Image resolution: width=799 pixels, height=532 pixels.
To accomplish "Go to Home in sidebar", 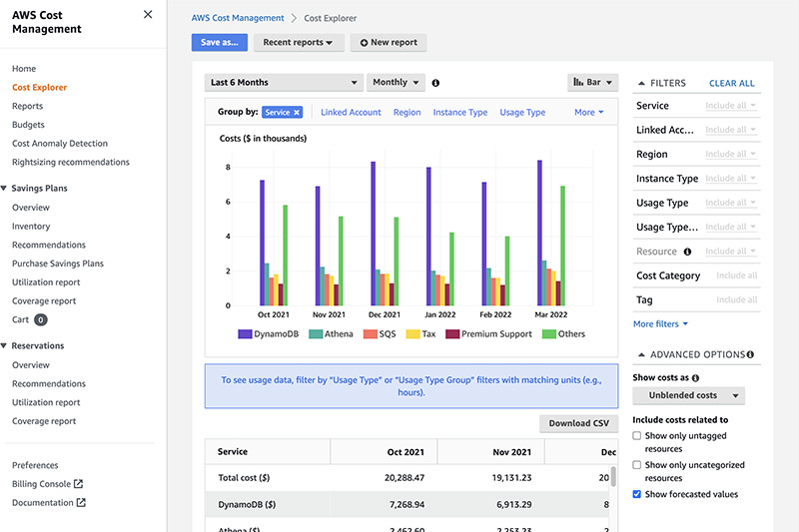I will click(x=24, y=69).
